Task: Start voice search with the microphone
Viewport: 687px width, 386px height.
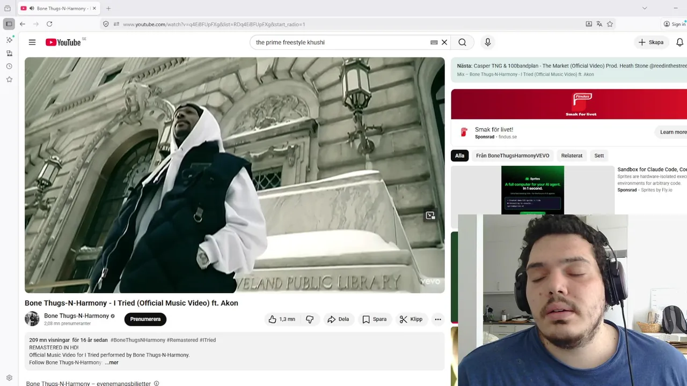Action: pos(487,42)
